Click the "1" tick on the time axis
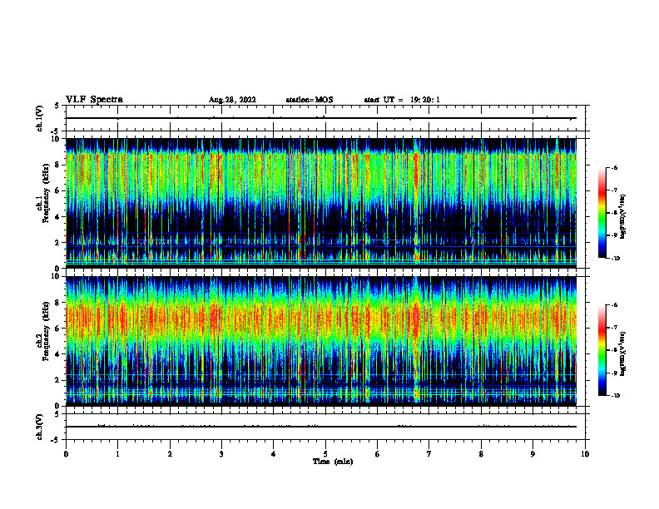This screenshot has height=509, width=659. (117, 454)
